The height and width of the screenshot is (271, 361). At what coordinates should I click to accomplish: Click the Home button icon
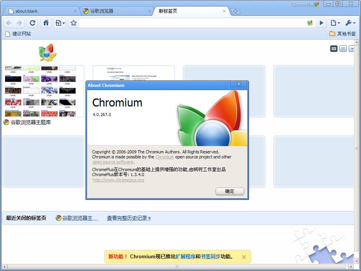46,23
